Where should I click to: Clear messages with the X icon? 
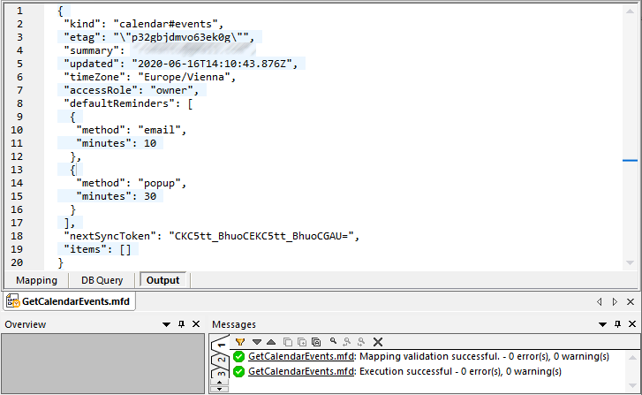point(378,341)
